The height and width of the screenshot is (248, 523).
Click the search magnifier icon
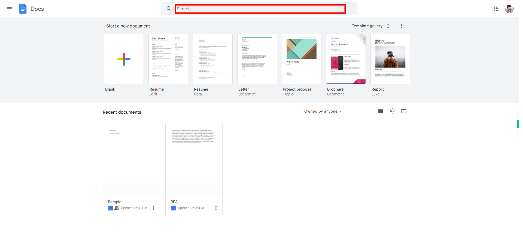click(169, 9)
